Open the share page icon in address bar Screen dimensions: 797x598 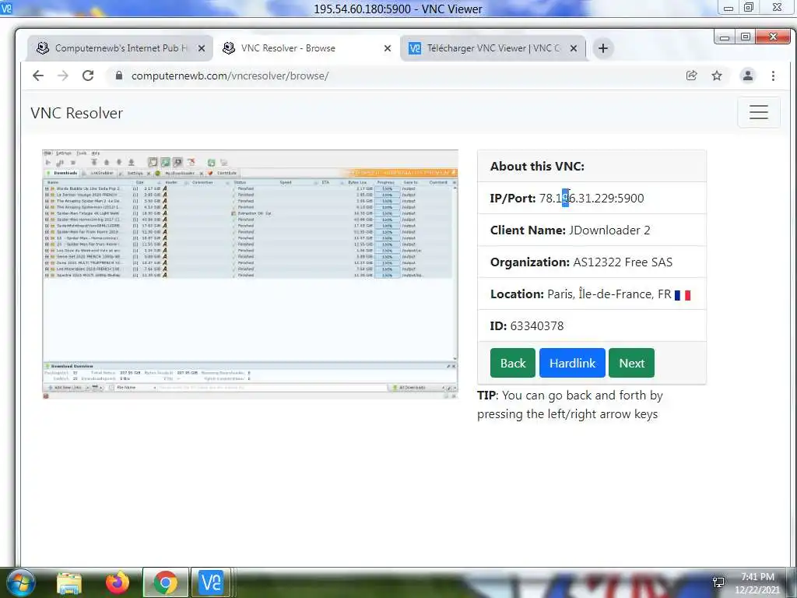pos(691,76)
